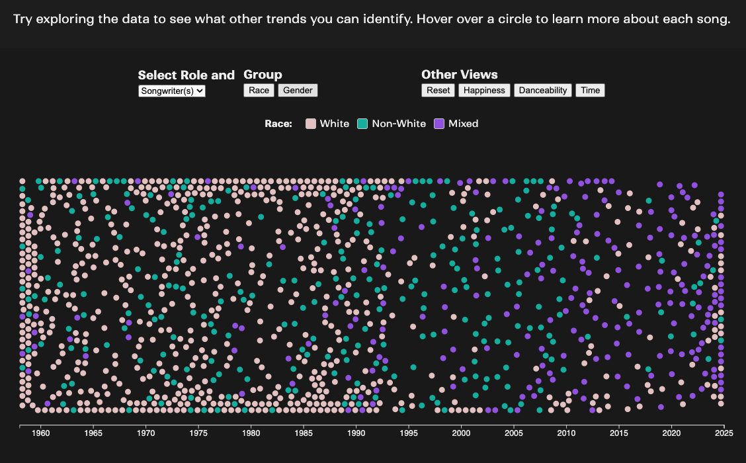The width and height of the screenshot is (746, 463).
Task: Switch to the Danceability view
Action: (x=542, y=90)
